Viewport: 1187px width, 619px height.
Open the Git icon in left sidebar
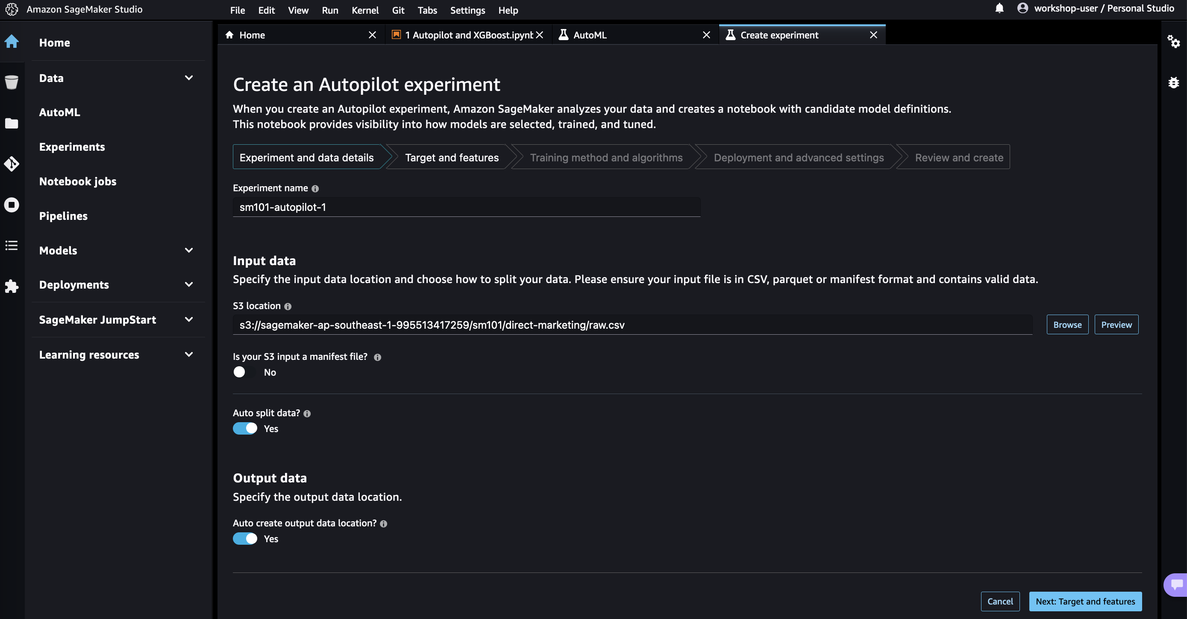tap(12, 164)
